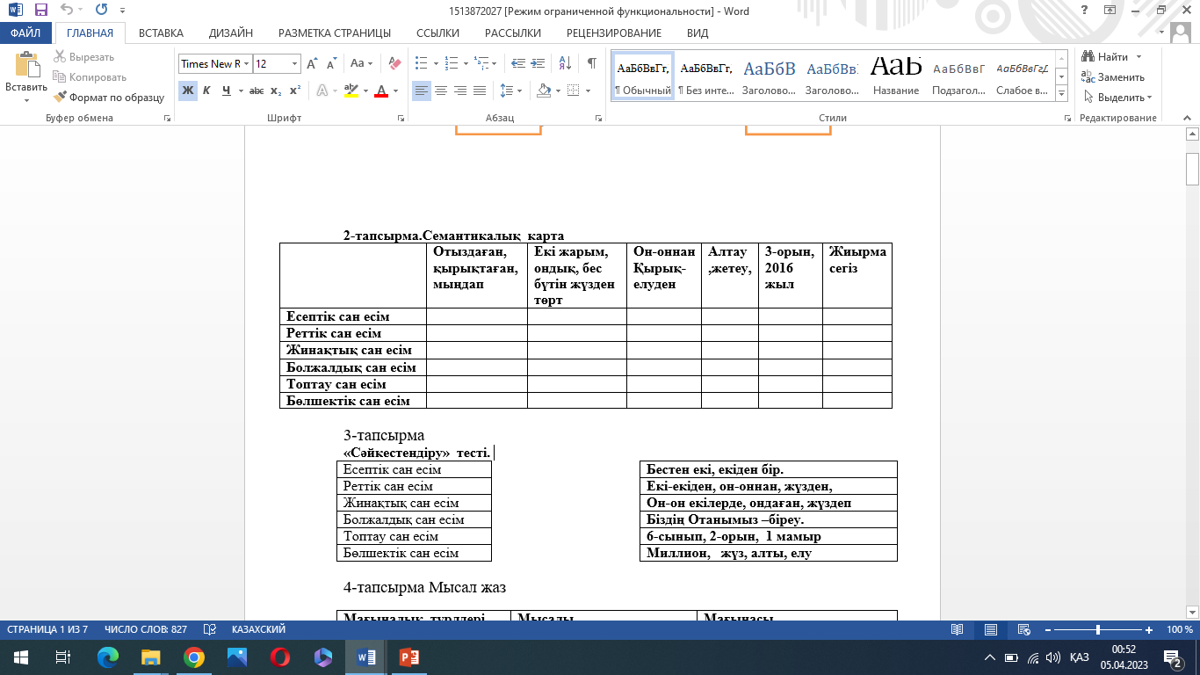Apply the Название style
This screenshot has height=675, width=1200.
[896, 76]
